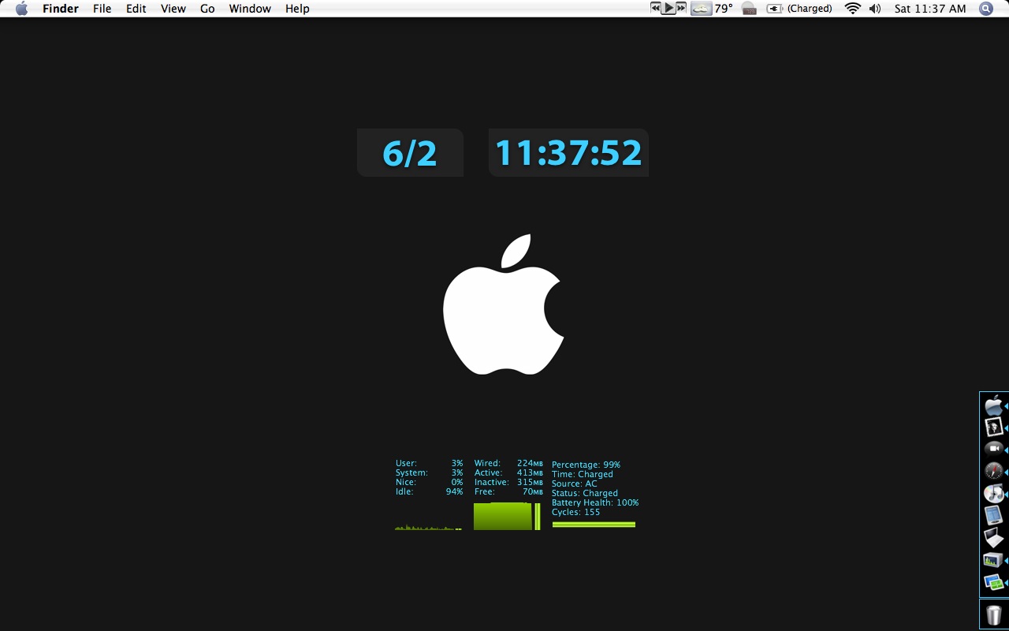
Task: Click the large white Apple logo
Action: 503,304
